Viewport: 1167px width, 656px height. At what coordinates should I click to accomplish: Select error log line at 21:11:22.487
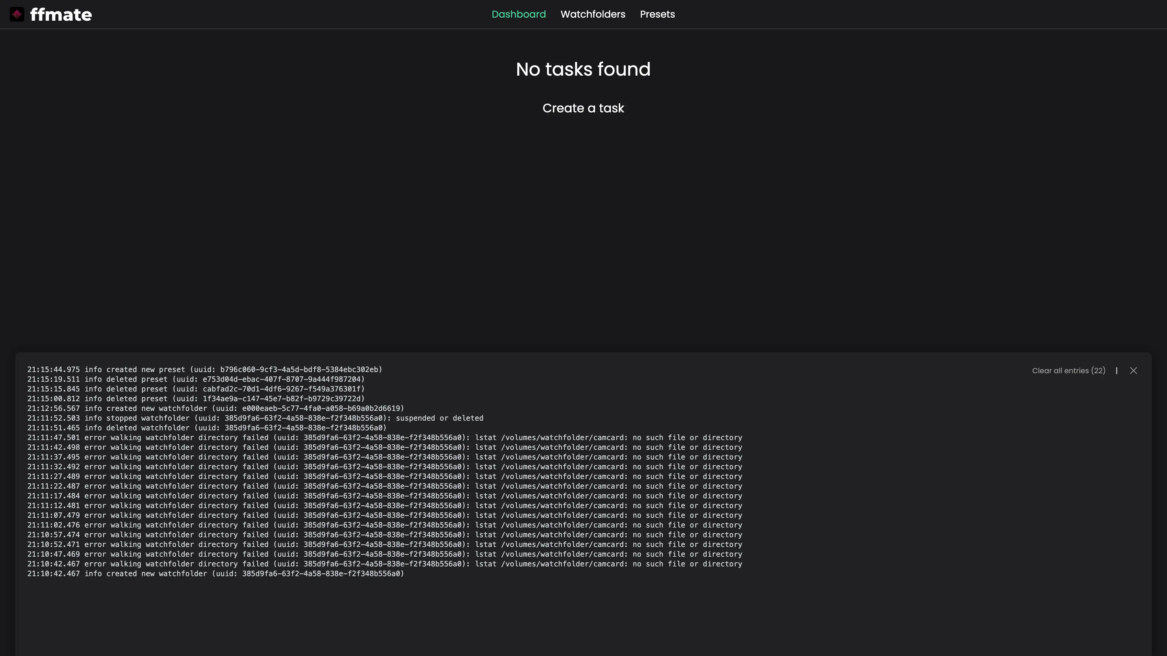tap(385, 487)
